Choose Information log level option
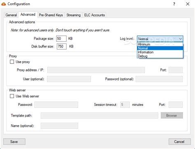The width and height of the screenshot is (195, 149). pyautogui.click(x=160, y=52)
